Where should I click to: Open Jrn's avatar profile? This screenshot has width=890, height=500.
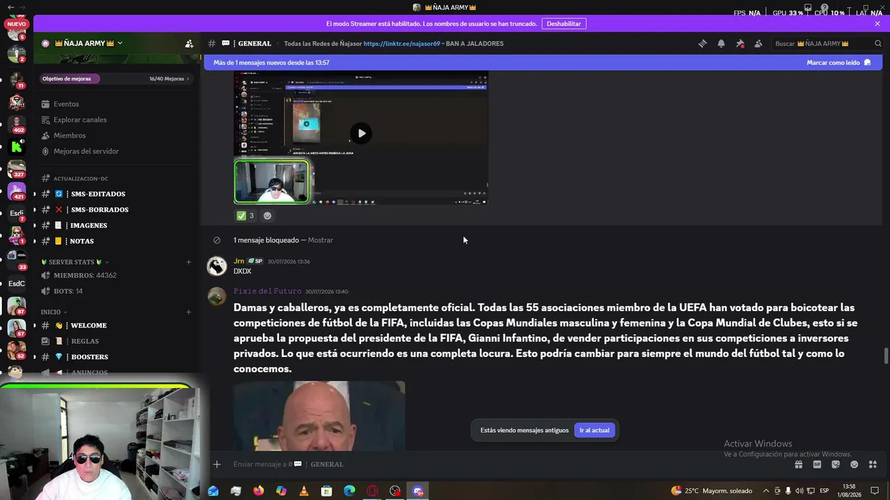[x=217, y=266]
